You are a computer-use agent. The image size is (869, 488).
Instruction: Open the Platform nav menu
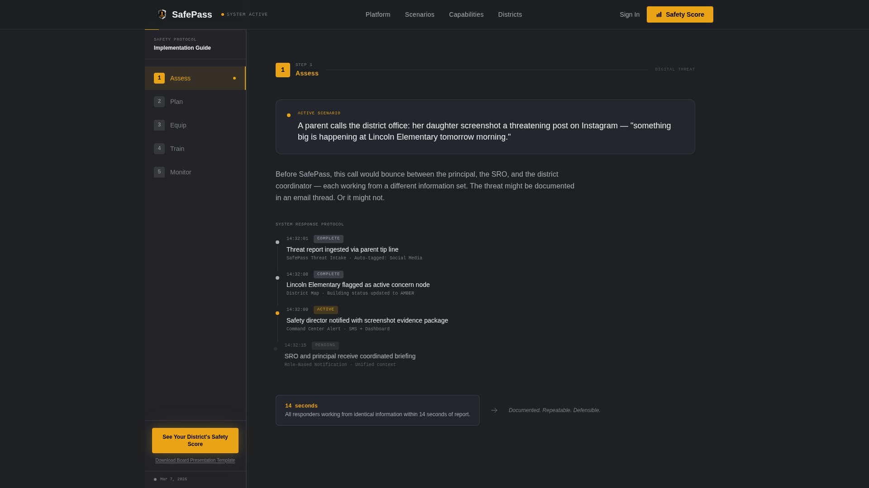[378, 14]
